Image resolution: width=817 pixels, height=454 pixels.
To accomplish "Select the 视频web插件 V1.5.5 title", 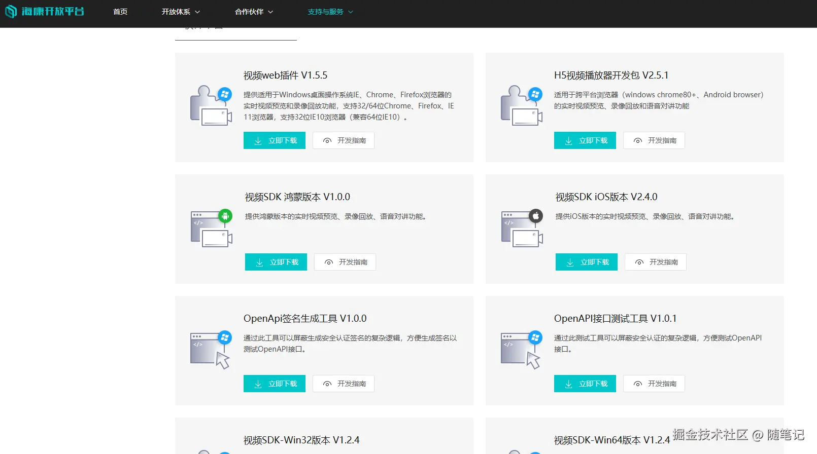I will (x=285, y=75).
